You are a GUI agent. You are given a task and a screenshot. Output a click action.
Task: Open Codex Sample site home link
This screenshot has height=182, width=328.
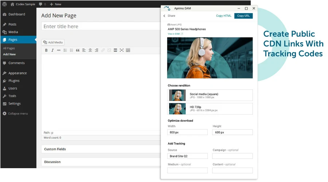point(23,4)
